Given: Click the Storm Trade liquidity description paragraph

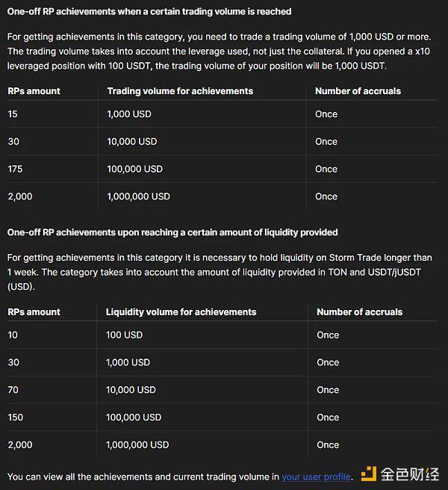Looking at the screenshot, I should pos(220,272).
